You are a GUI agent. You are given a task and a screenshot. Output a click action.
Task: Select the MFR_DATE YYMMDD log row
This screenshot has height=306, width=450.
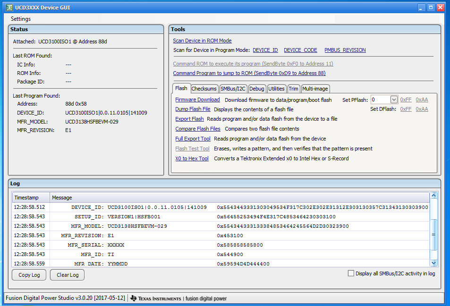221,263
